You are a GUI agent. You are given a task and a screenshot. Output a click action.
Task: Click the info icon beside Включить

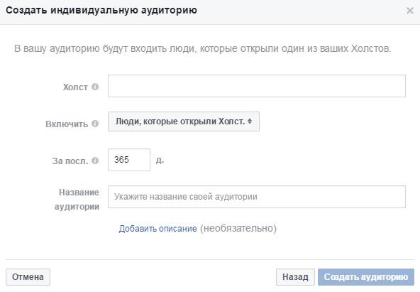tap(95, 124)
